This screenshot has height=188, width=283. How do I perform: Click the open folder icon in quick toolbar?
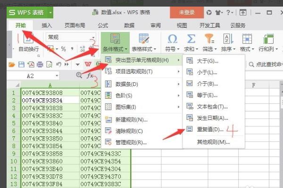click(x=12, y=64)
